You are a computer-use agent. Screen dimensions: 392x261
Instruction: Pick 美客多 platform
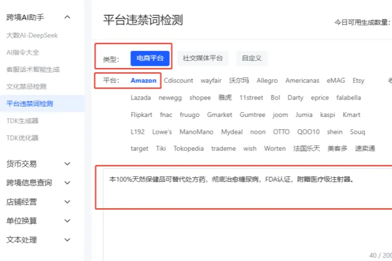337,148
